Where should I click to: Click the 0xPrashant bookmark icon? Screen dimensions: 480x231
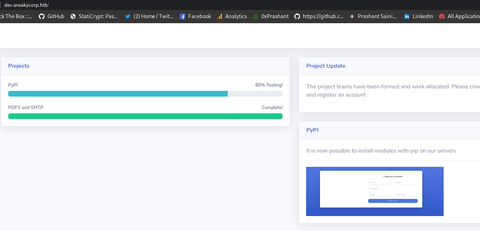pyautogui.click(x=256, y=16)
